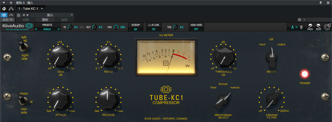The image size is (332, 122).
Task: Copy A to B with the arrow
Action: 297,27
